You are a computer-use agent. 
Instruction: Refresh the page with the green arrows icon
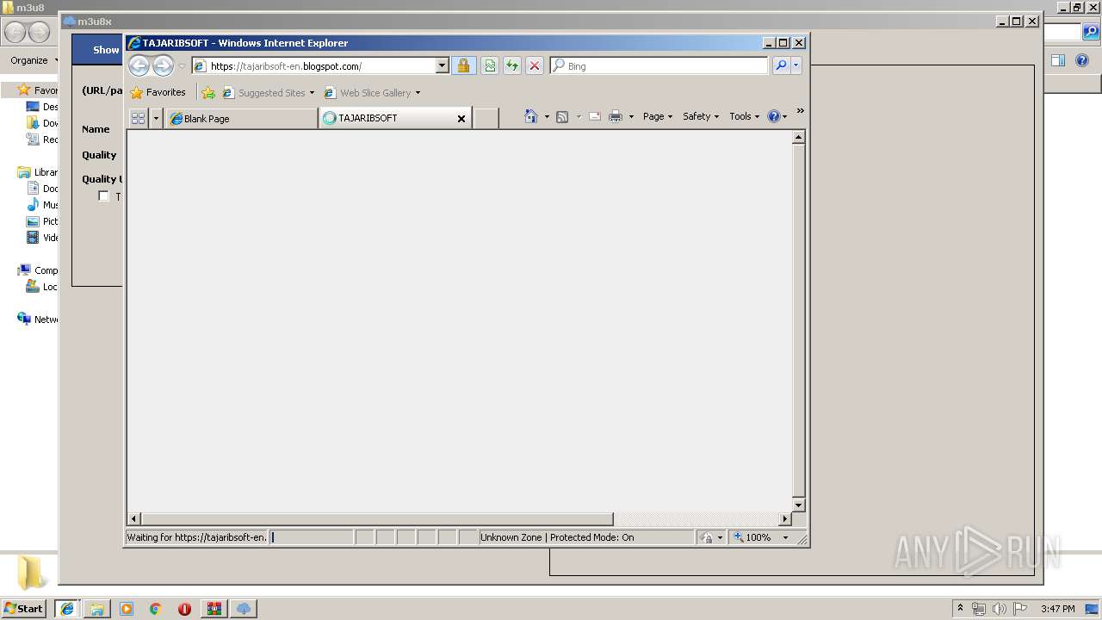coord(512,65)
